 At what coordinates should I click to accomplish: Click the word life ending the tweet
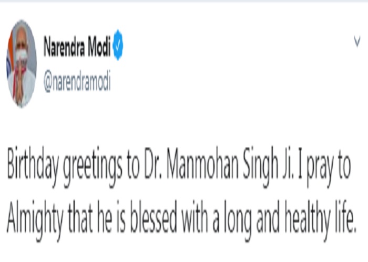346,216
